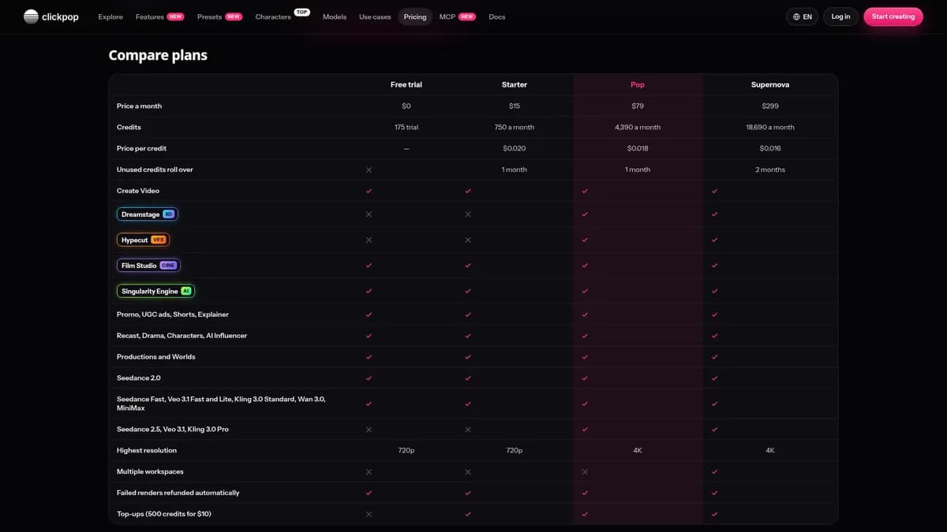Click the $15 Starter price

point(515,106)
